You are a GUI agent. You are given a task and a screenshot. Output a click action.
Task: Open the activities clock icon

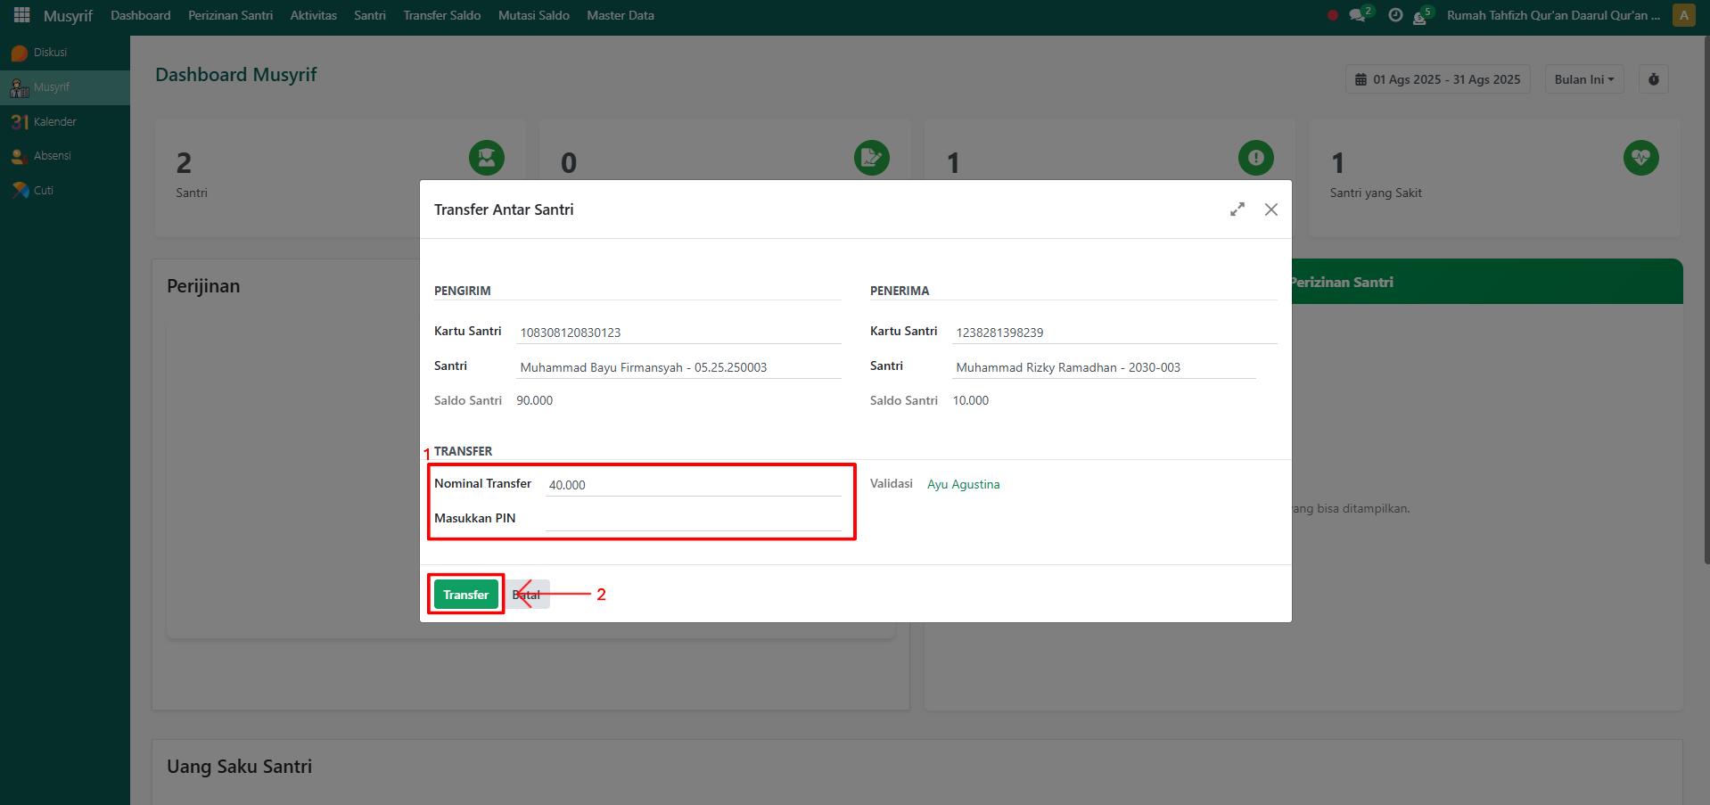point(1395,15)
